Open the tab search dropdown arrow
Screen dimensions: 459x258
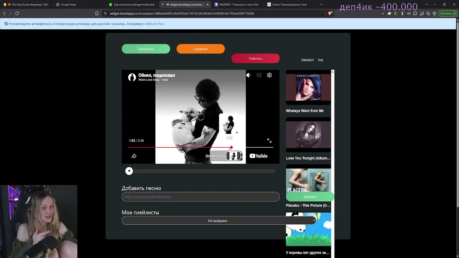pos(426,4)
